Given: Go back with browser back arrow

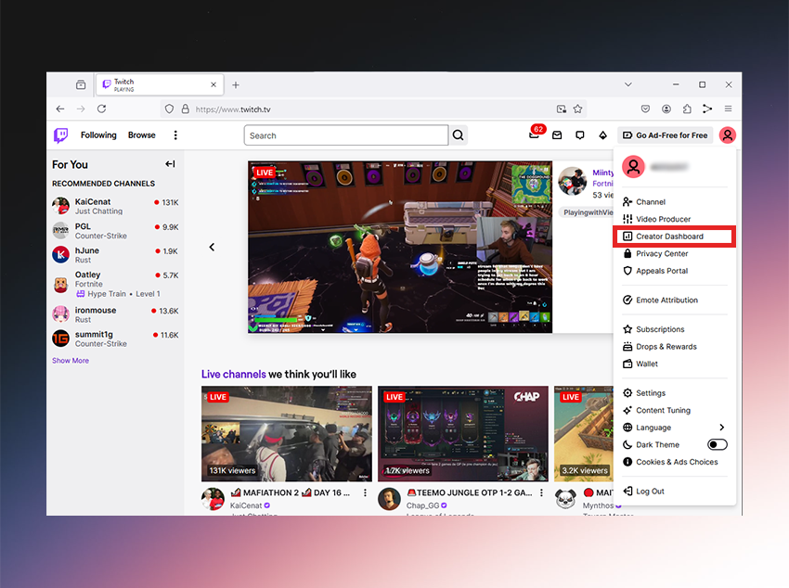Looking at the screenshot, I should click(x=60, y=109).
